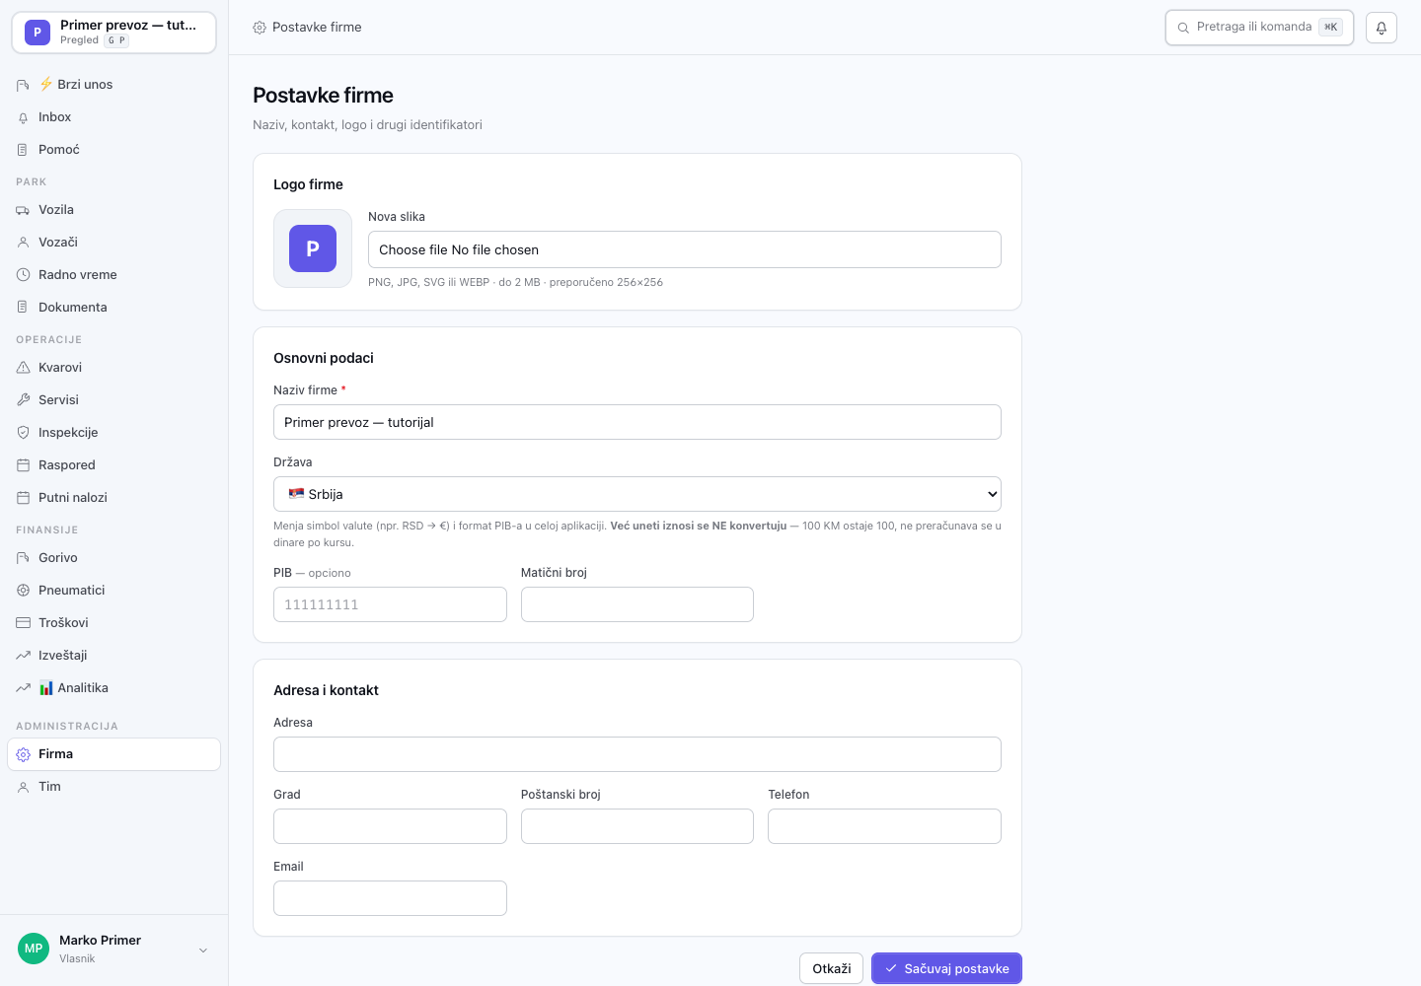
Task: Click the Email input field
Action: click(x=390, y=898)
